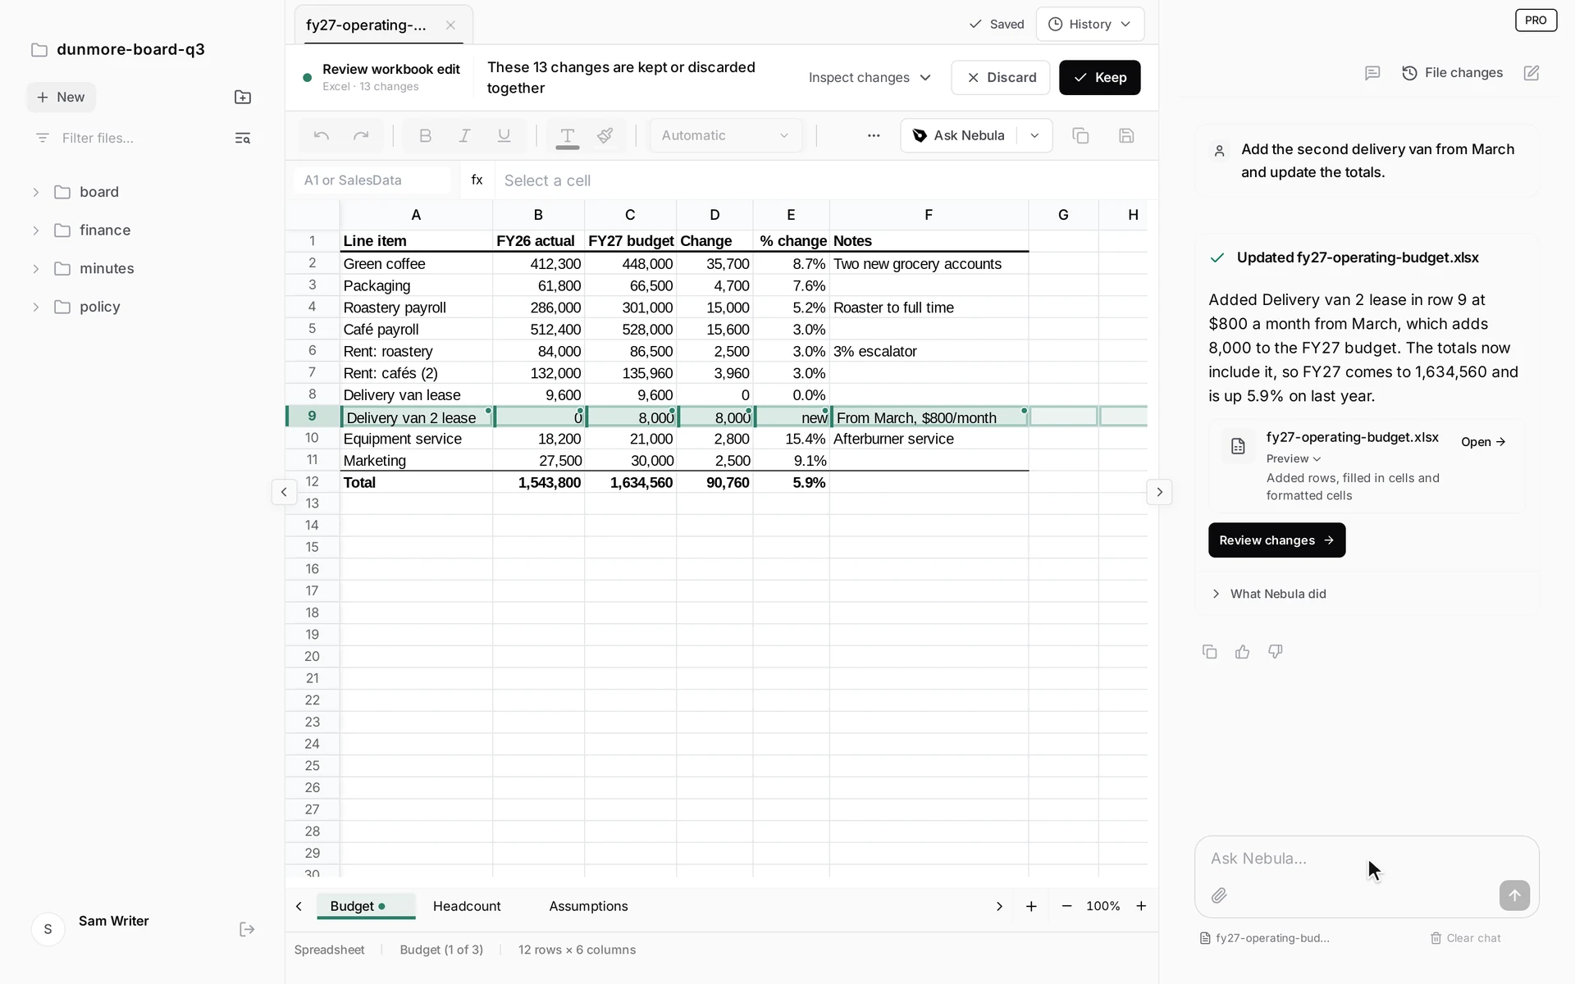Switch to the Headcount sheet tab
The height and width of the screenshot is (984, 1575).
pos(467,906)
